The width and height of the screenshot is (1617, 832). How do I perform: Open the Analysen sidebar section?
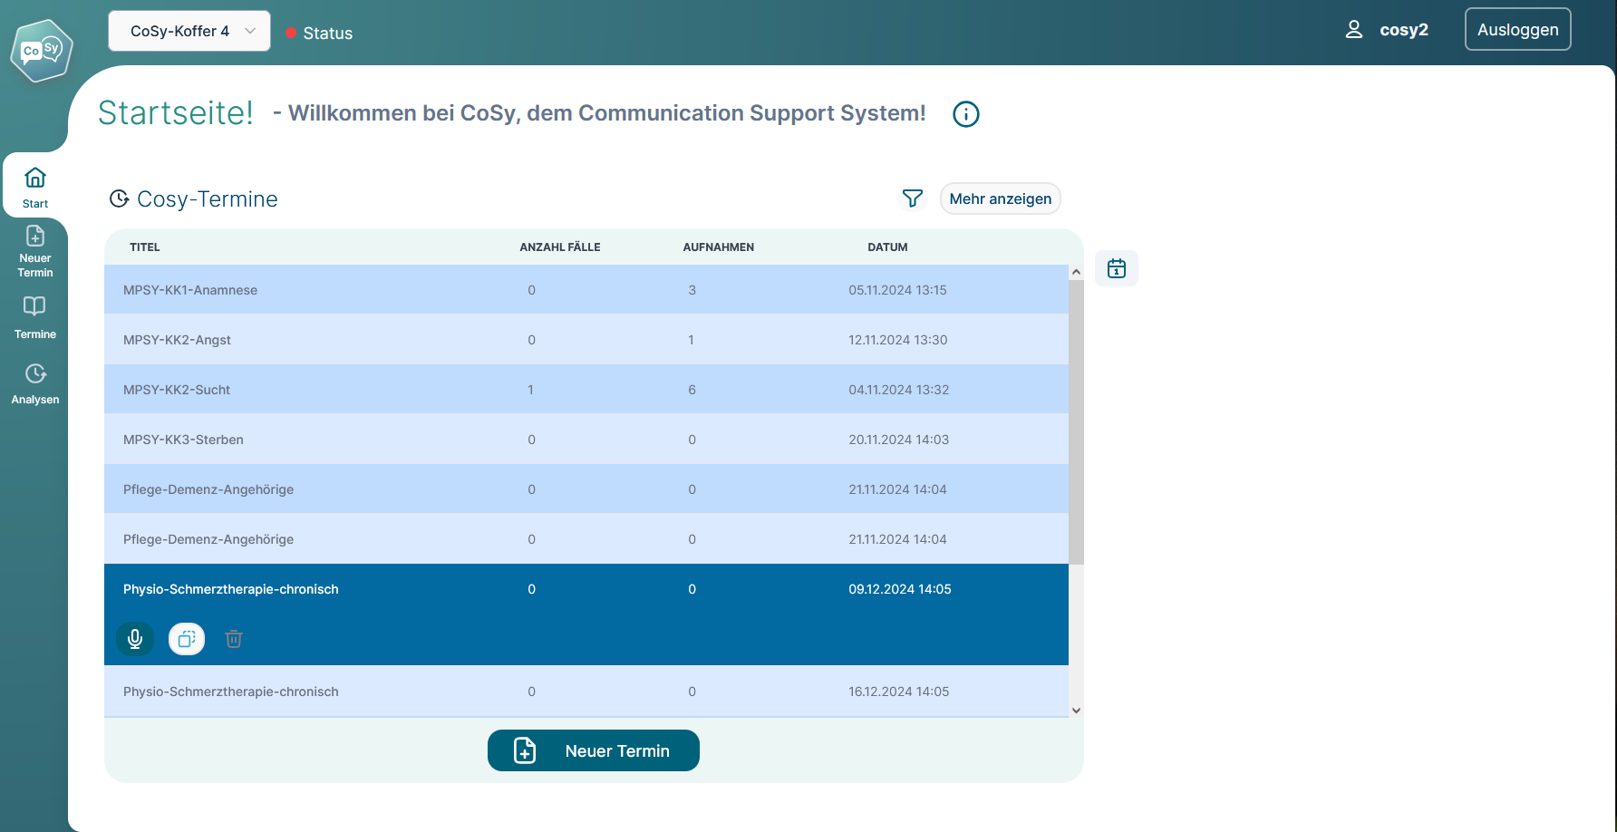click(x=35, y=383)
